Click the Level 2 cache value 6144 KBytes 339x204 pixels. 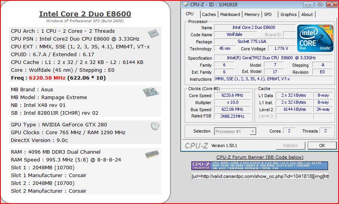tap(294, 109)
